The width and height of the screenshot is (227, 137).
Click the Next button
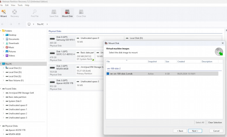pos(195,131)
